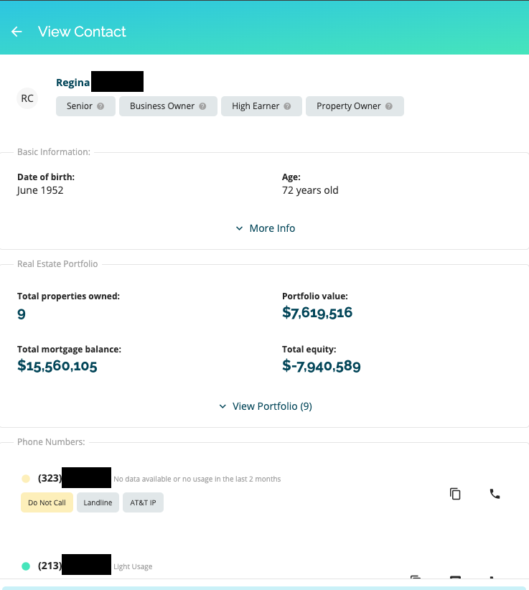Click the no usage data note
Image resolution: width=529 pixels, height=590 pixels.
pos(197,479)
